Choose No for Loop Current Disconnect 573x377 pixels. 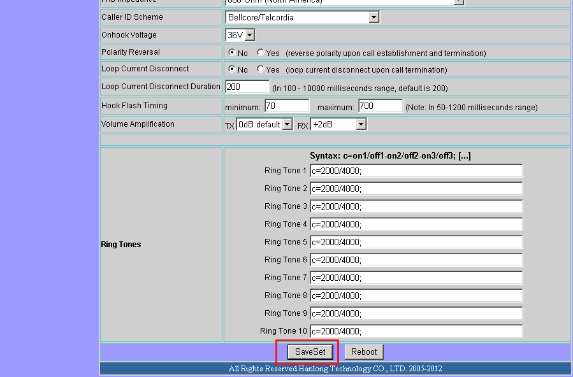231,69
